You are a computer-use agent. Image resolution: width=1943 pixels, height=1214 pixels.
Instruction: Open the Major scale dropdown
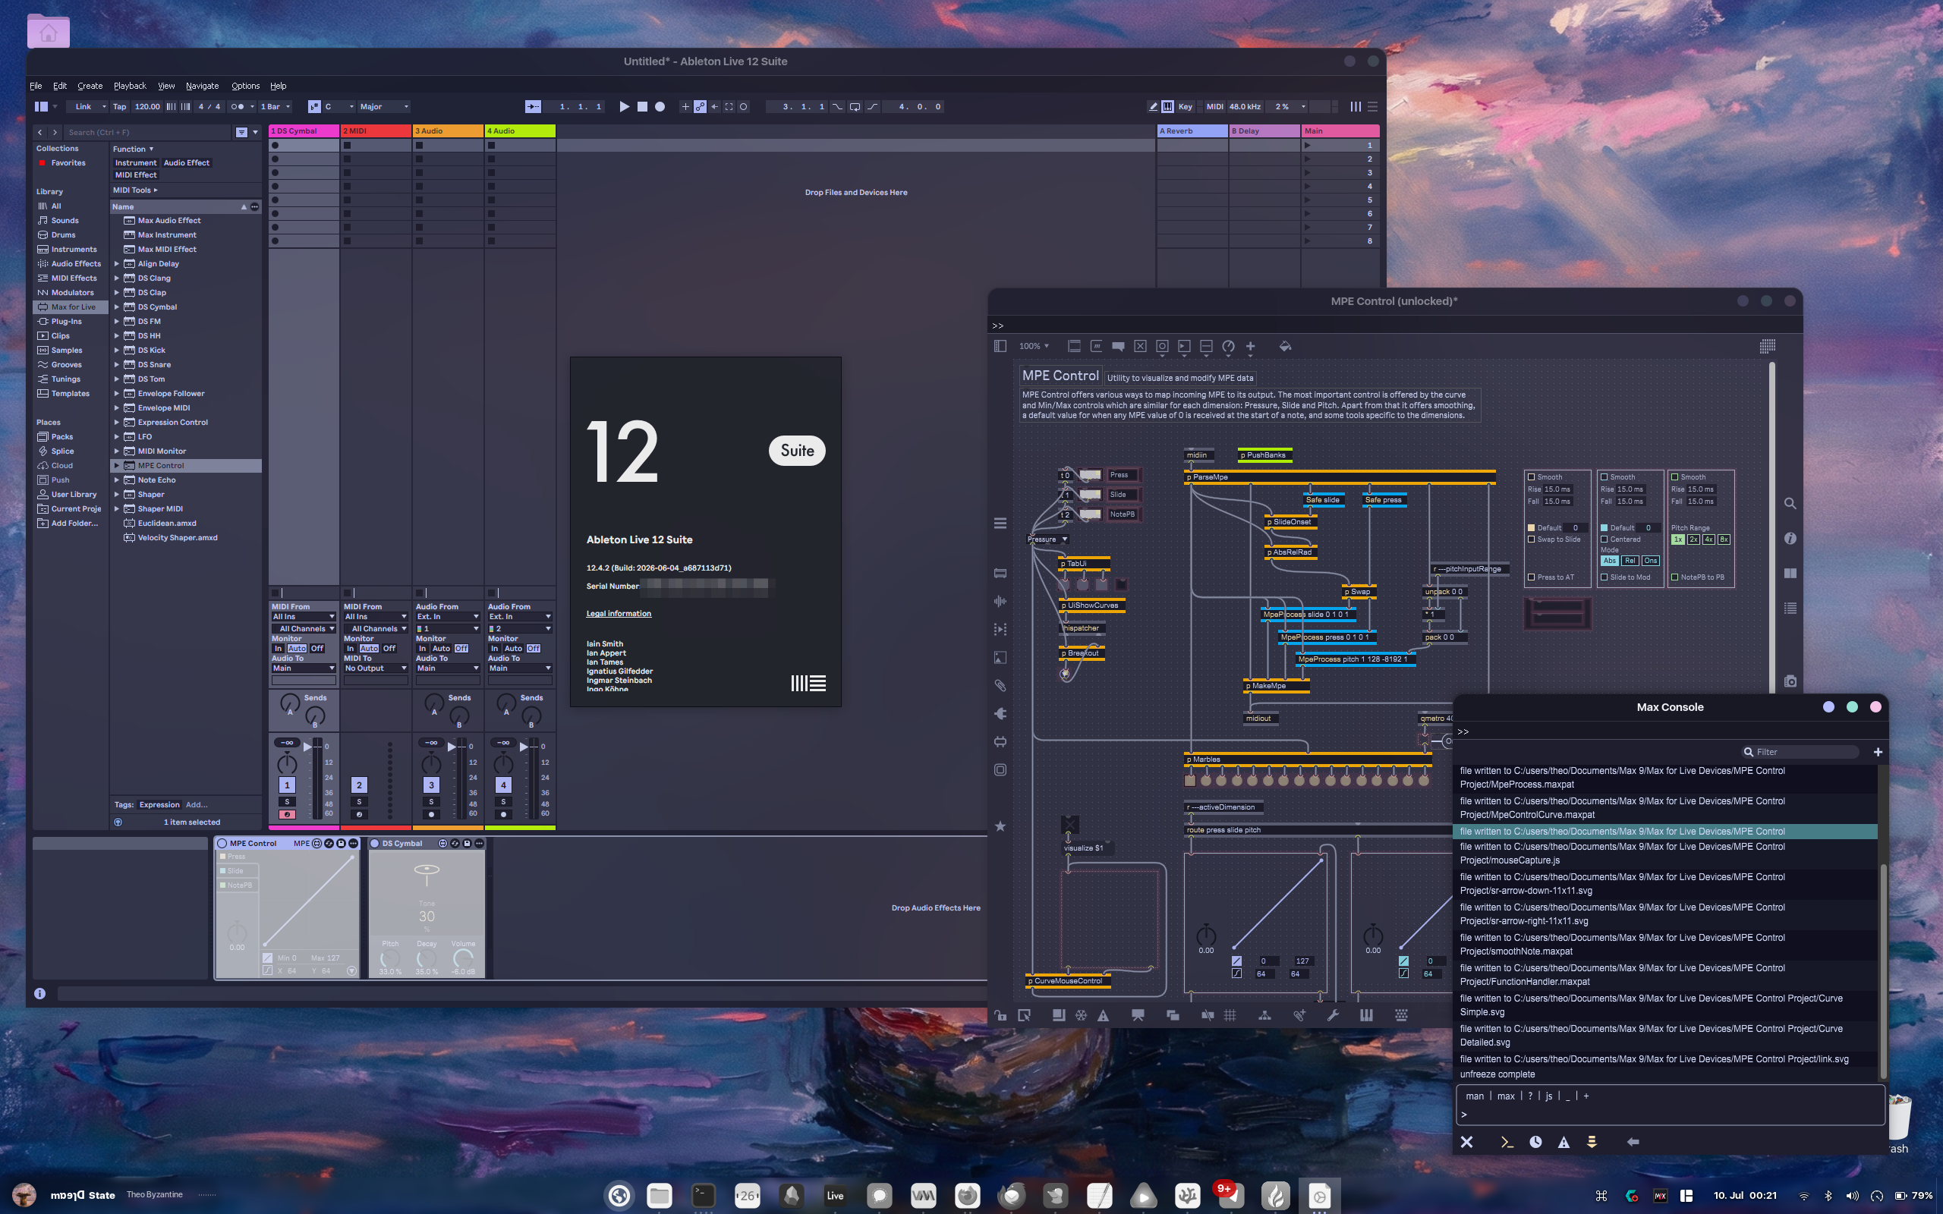click(x=384, y=107)
